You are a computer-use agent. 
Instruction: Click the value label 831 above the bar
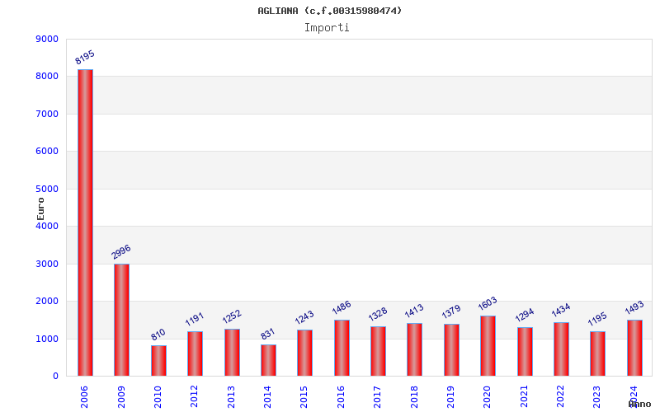click(x=267, y=334)
